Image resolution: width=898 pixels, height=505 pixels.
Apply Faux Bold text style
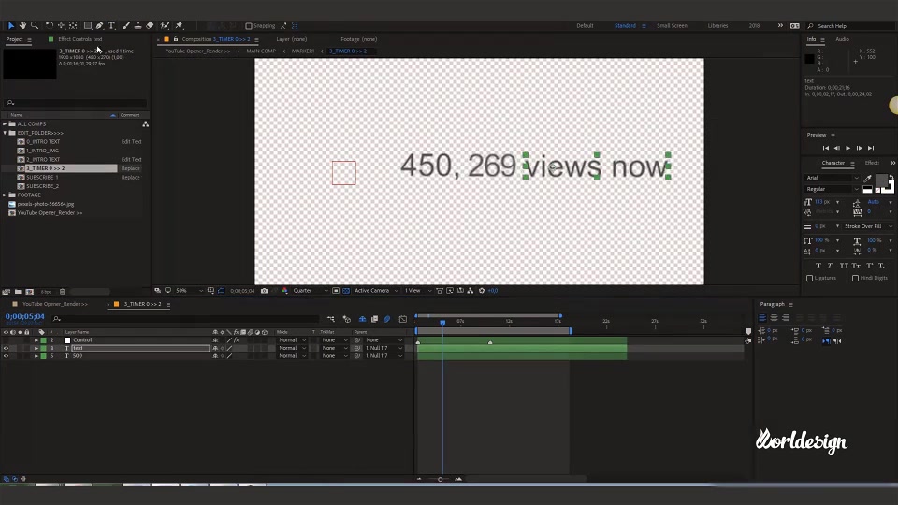click(x=818, y=266)
